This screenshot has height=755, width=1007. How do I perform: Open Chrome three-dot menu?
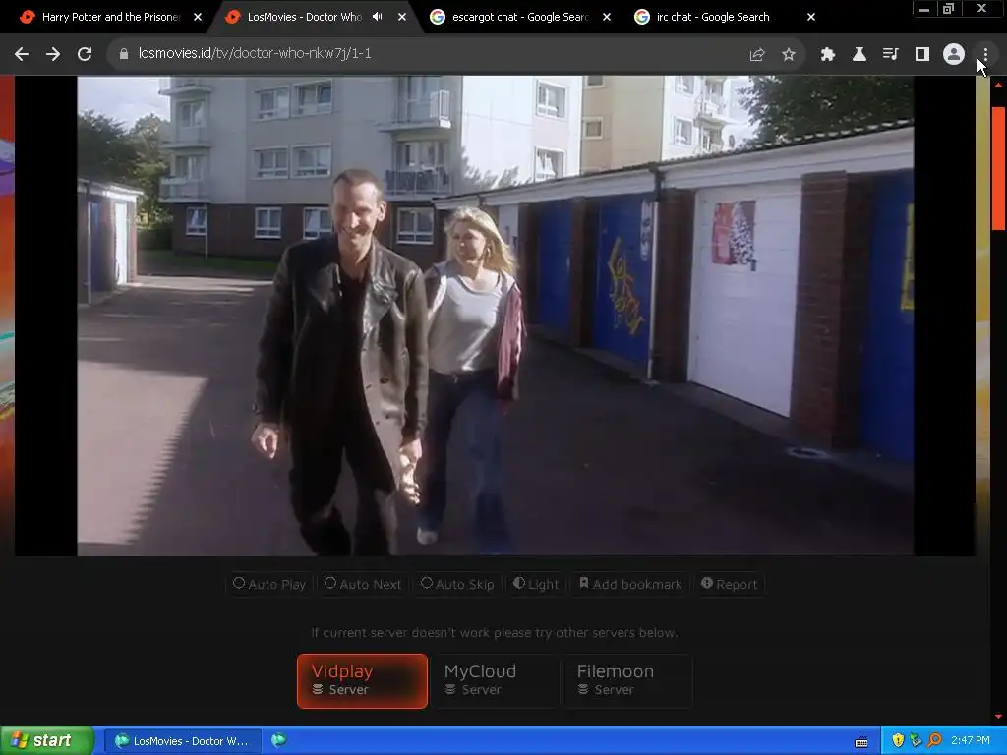pos(985,55)
